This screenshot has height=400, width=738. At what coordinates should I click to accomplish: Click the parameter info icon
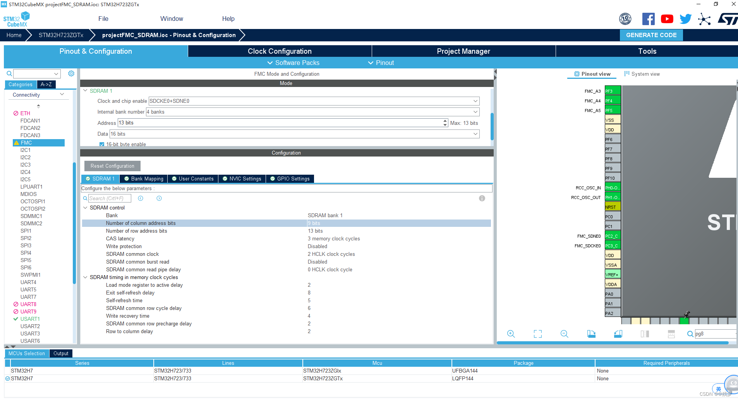(x=482, y=198)
